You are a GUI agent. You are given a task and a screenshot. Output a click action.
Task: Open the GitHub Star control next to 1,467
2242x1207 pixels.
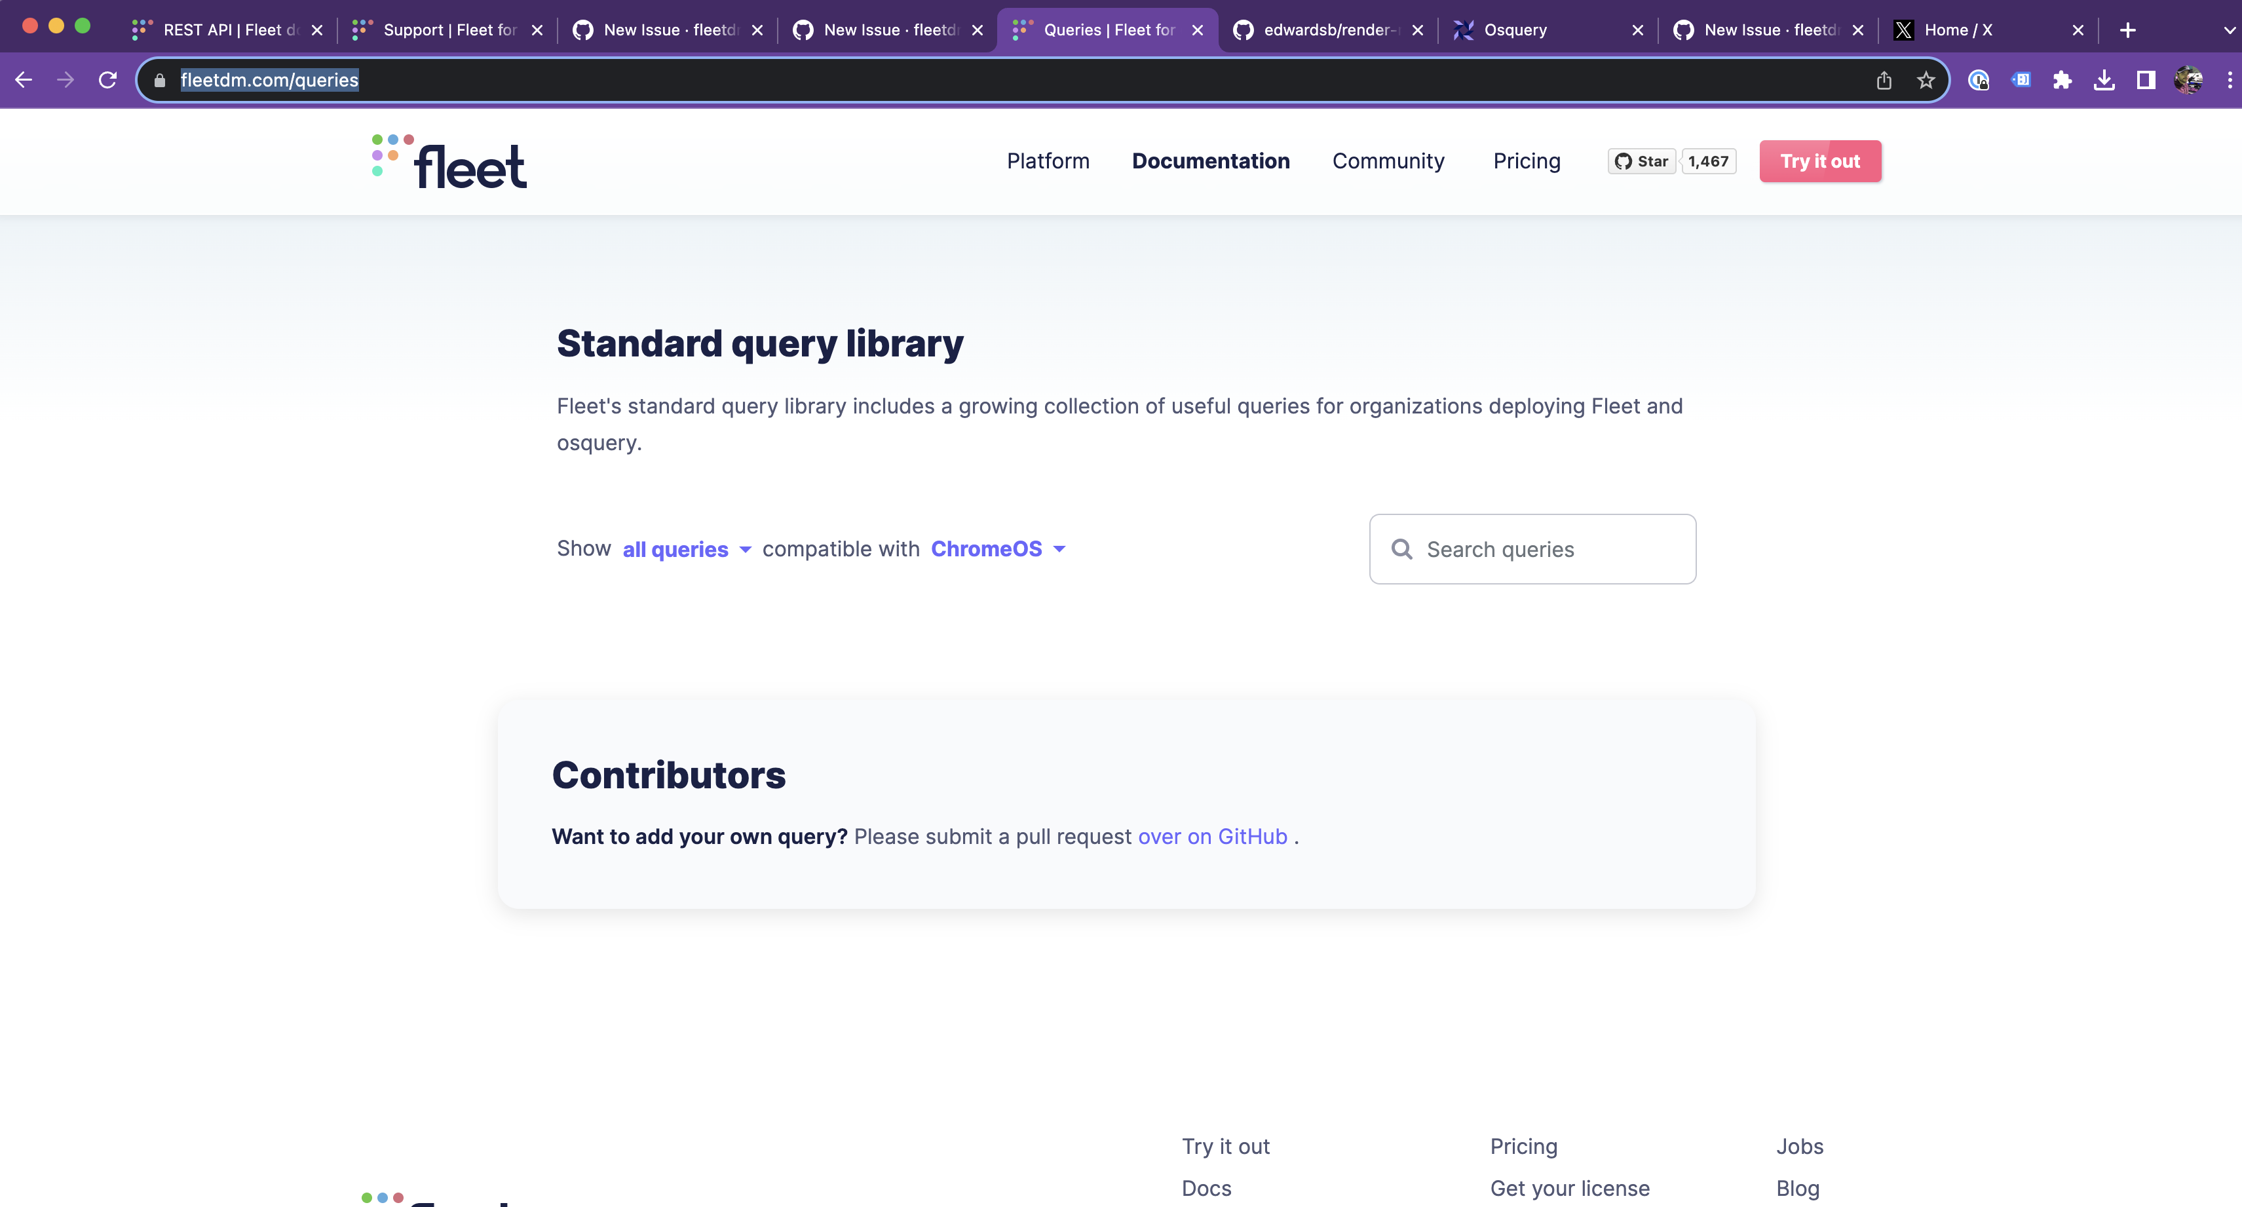1641,161
